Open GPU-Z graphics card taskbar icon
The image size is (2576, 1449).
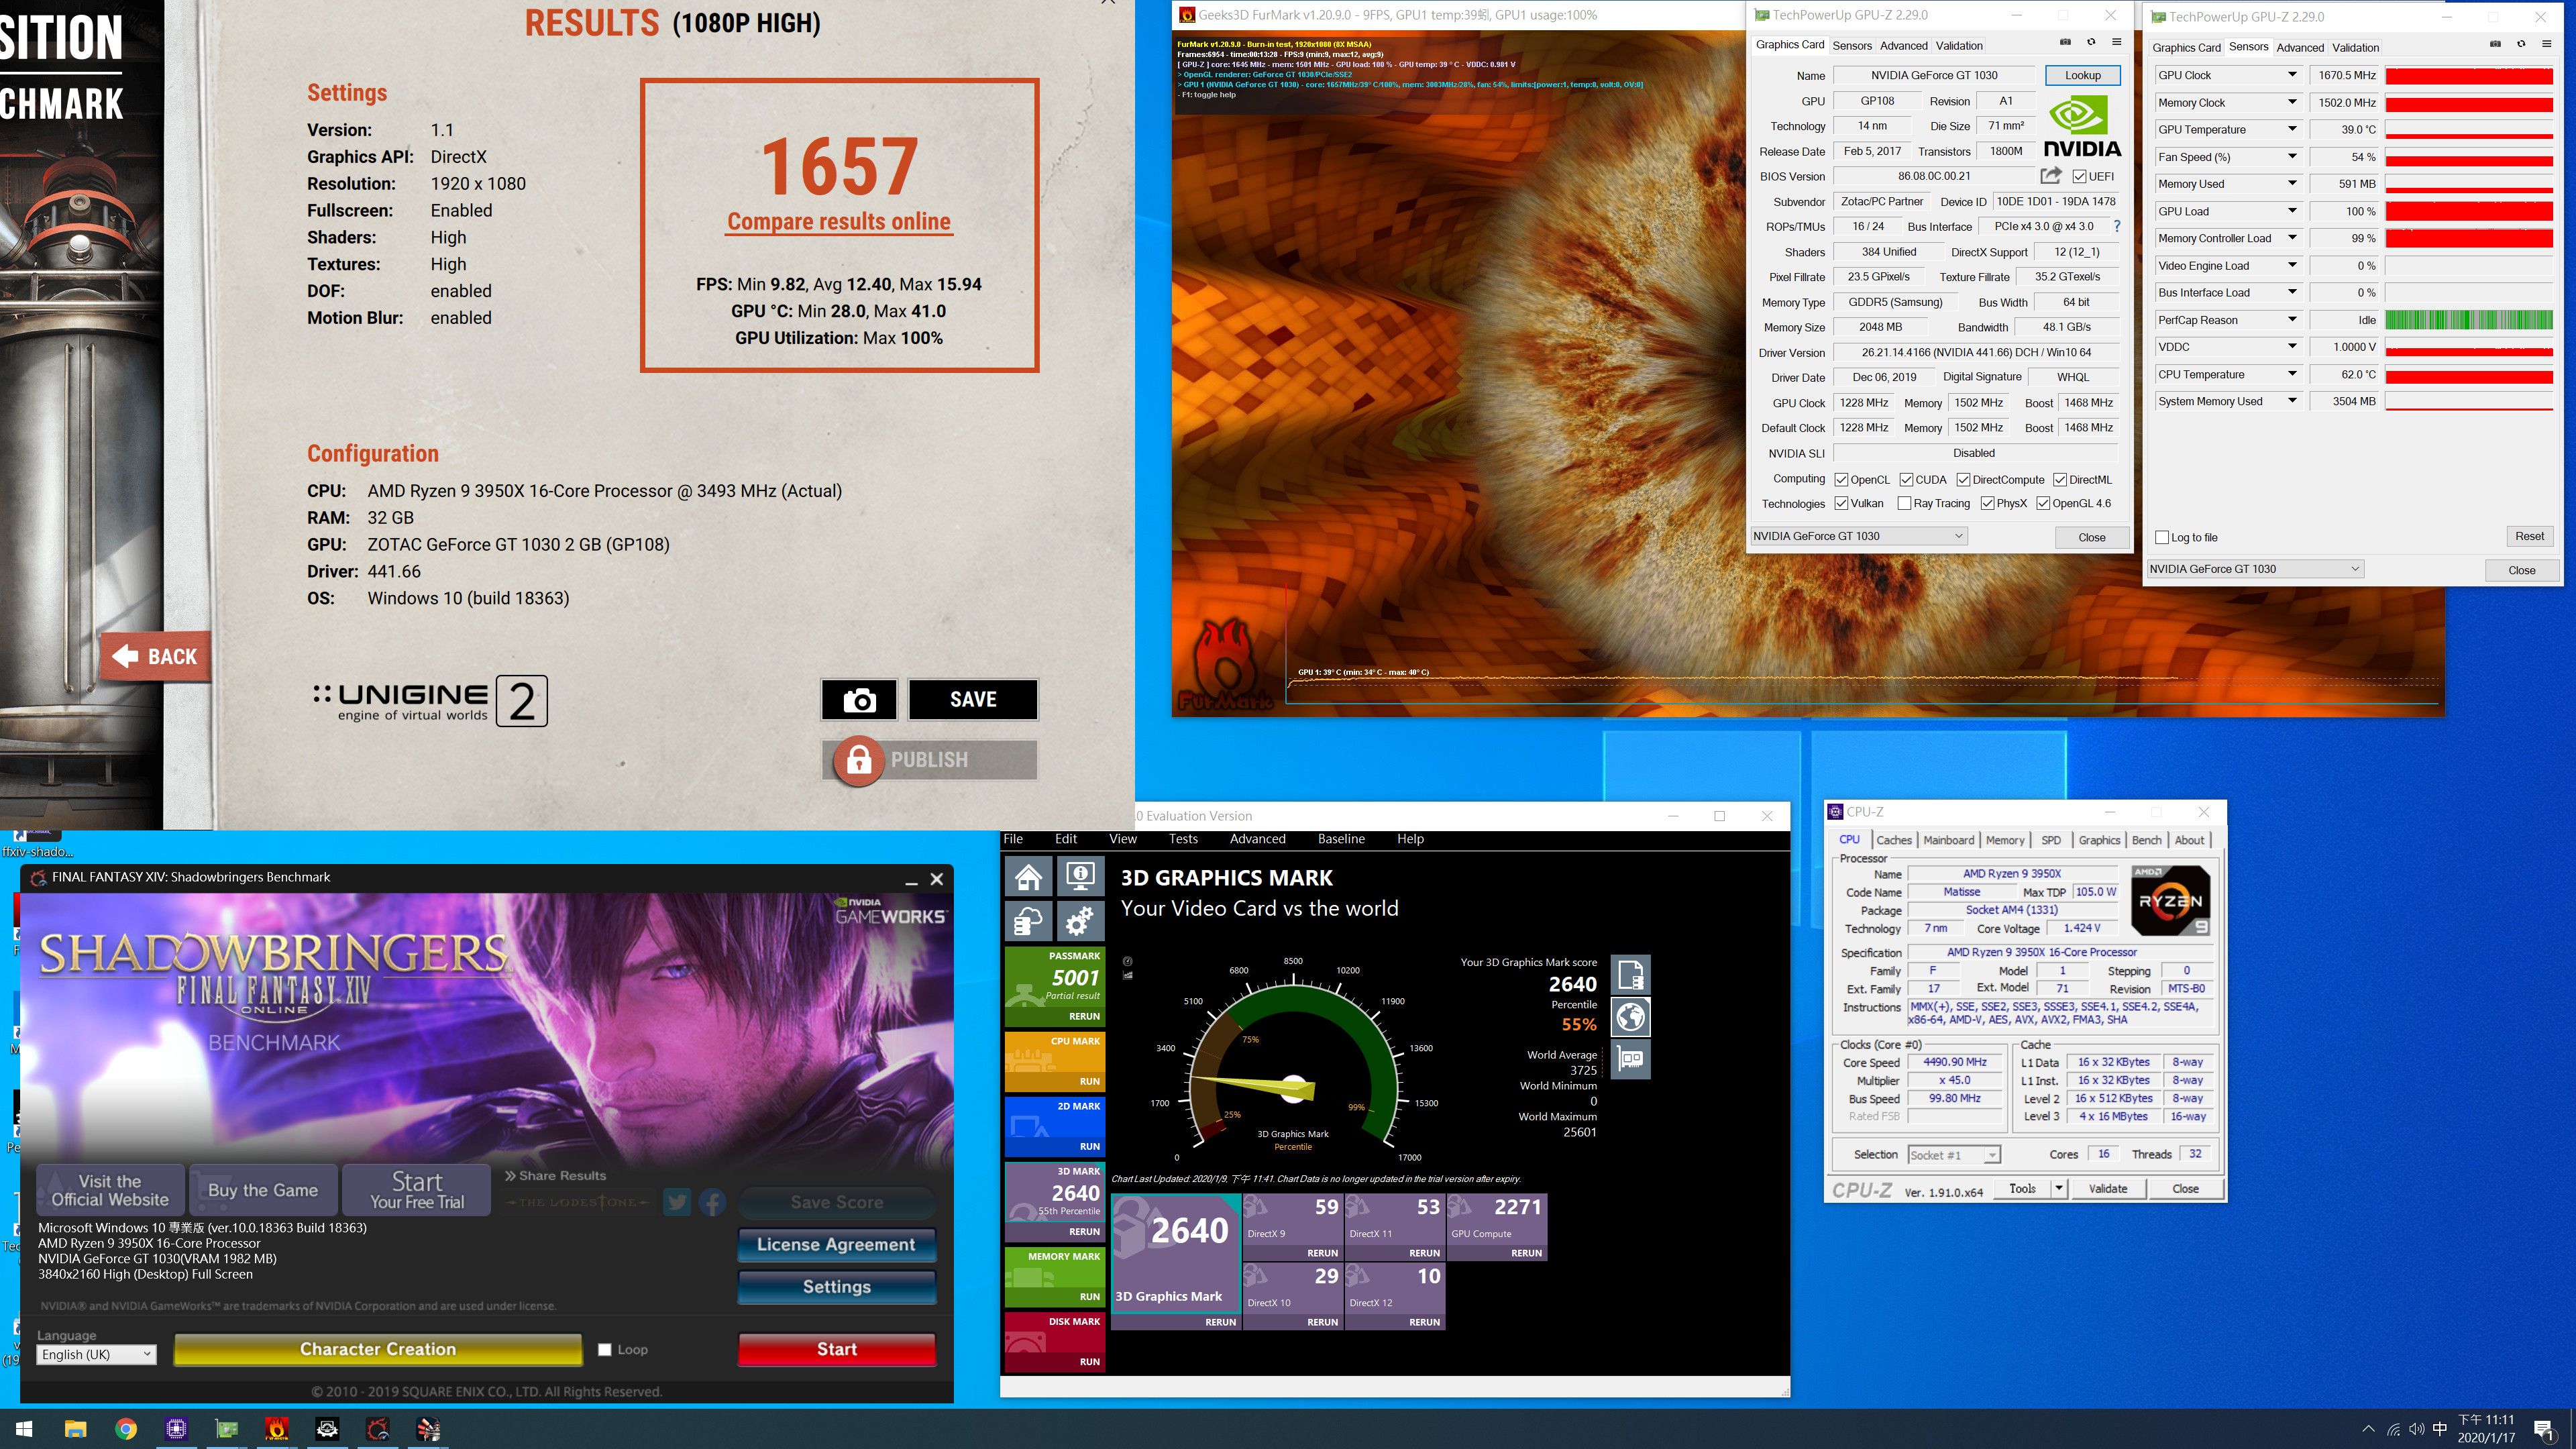[x=227, y=1429]
